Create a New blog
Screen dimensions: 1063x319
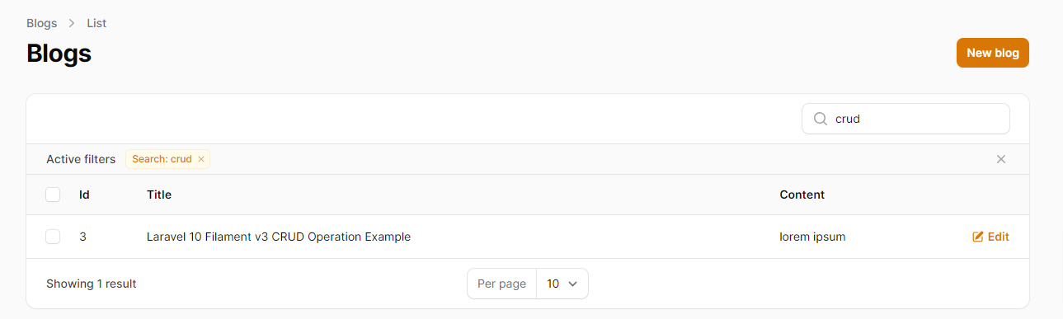993,53
